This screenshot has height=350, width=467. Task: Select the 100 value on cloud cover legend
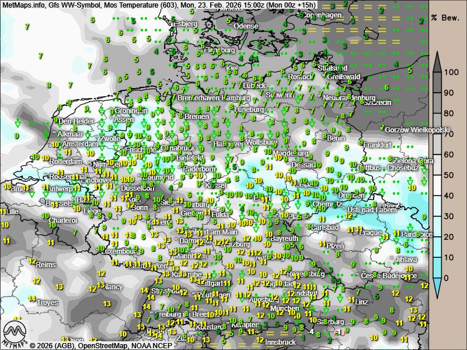(451, 72)
